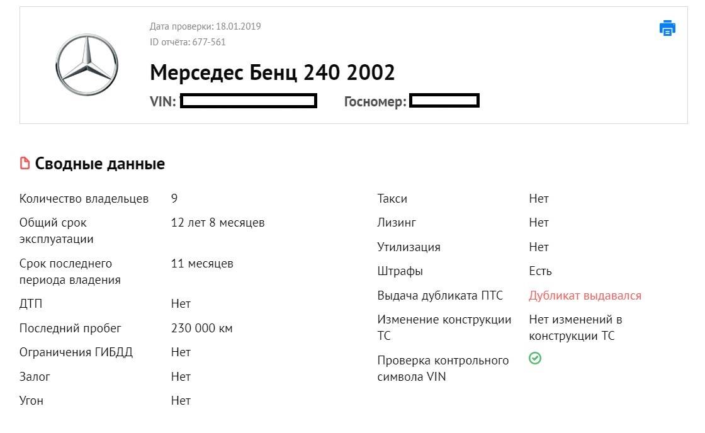Image resolution: width=705 pixels, height=433 pixels.
Task: Open the red "Дубликат выдавался" link
Action: click(x=585, y=295)
